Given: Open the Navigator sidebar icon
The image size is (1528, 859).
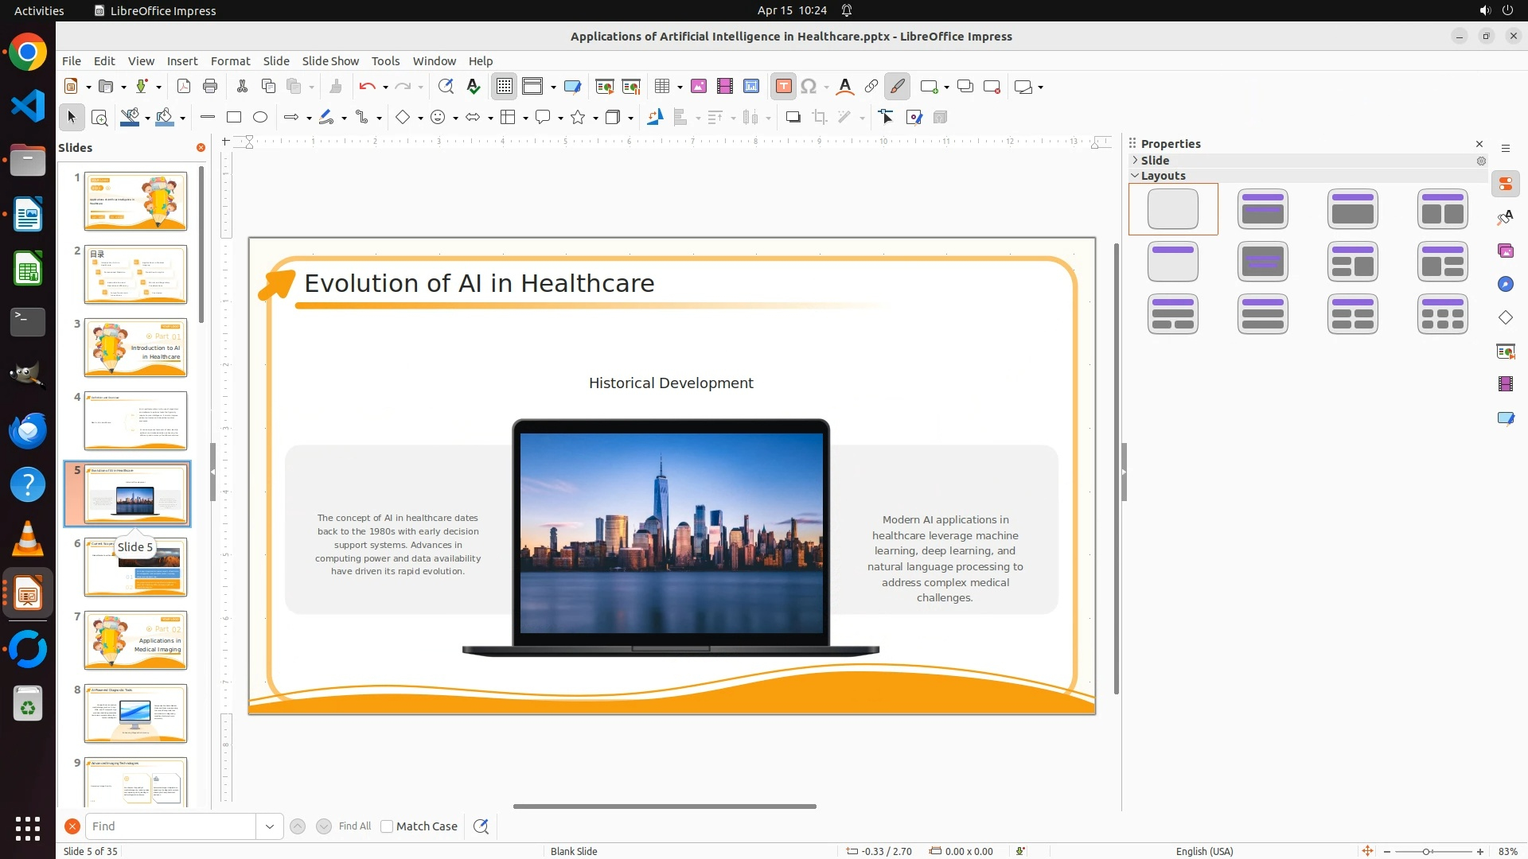Looking at the screenshot, I should (x=1506, y=285).
